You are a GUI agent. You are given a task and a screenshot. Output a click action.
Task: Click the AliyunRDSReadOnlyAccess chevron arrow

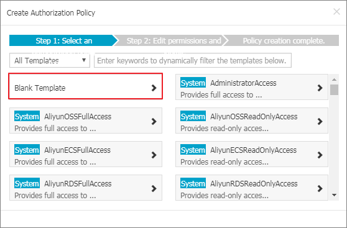[x=320, y=189]
